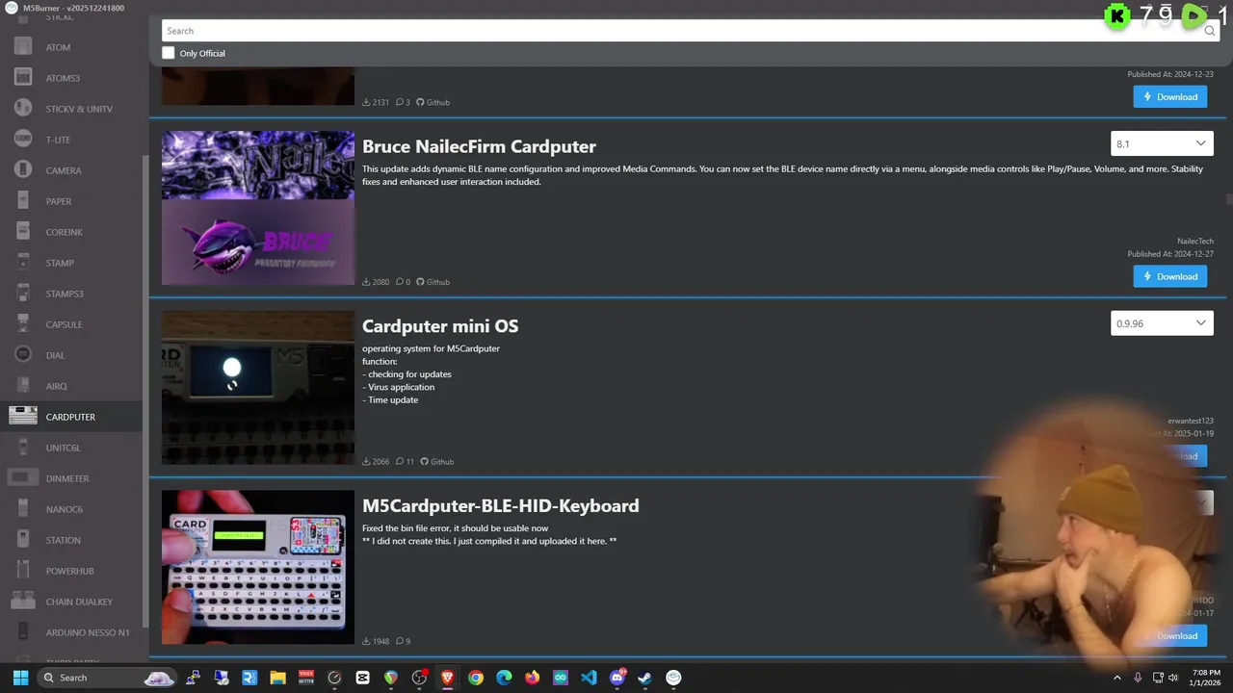View 9 comments on M5Cardputer-BLE-HID-Keyboard
The image size is (1233, 693).
[403, 641]
